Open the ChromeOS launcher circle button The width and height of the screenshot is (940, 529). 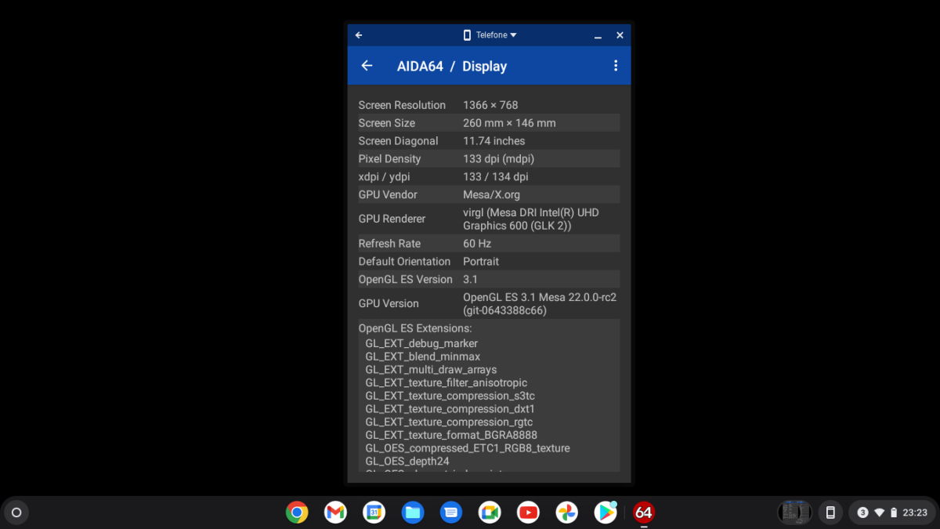[16, 513]
